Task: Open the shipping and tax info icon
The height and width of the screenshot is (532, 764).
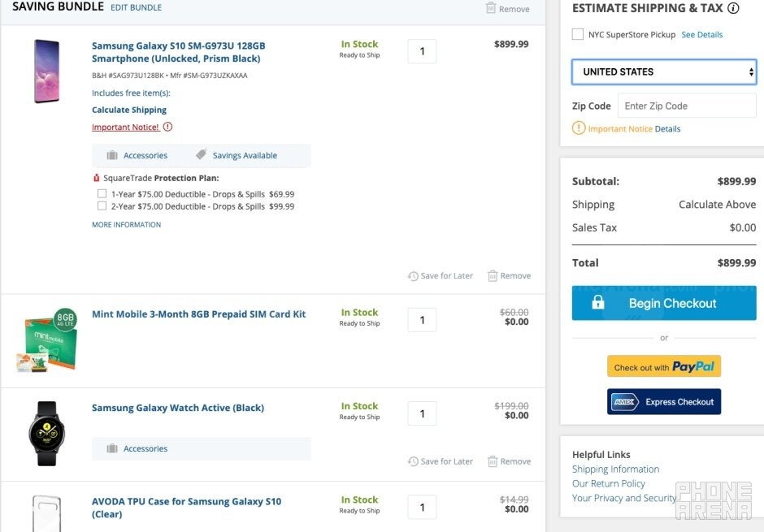Action: (x=733, y=8)
